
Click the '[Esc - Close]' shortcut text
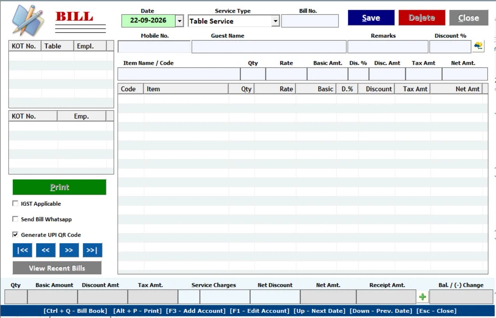pos(436,311)
